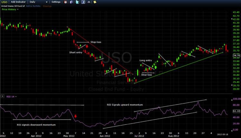The height and width of the screenshot is (138, 241).
Task: Click the Aug 2012 axis label
Action: [174, 136]
